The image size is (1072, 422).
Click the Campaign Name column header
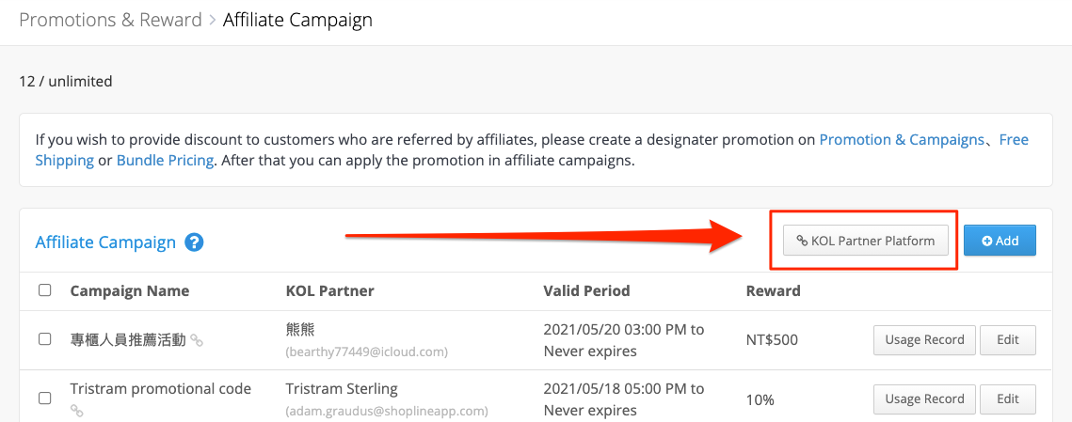[130, 291]
